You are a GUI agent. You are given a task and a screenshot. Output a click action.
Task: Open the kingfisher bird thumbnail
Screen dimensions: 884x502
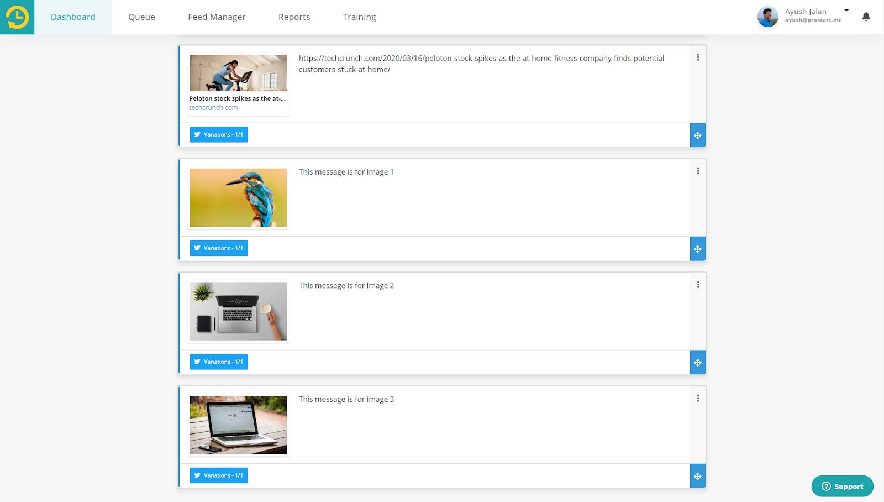(238, 197)
